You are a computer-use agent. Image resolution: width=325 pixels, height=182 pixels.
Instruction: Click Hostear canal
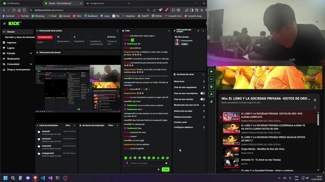(x=180, y=122)
